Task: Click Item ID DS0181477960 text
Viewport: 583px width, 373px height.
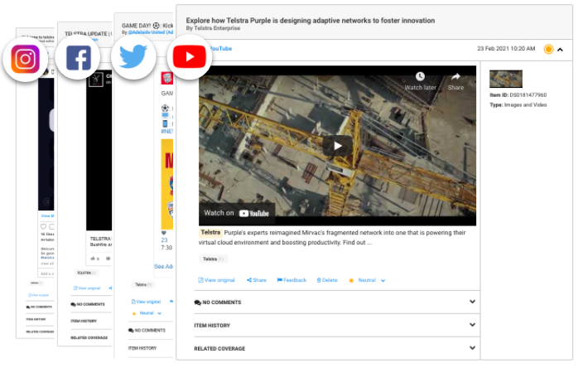Action: coord(518,95)
